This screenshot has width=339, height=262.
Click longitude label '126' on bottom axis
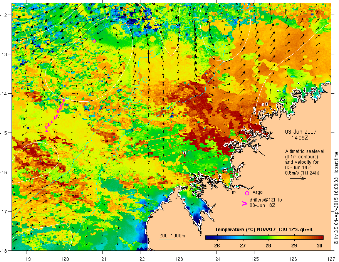293,259
